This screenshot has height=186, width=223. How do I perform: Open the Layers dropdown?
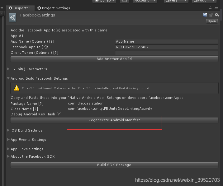coord(176,1)
